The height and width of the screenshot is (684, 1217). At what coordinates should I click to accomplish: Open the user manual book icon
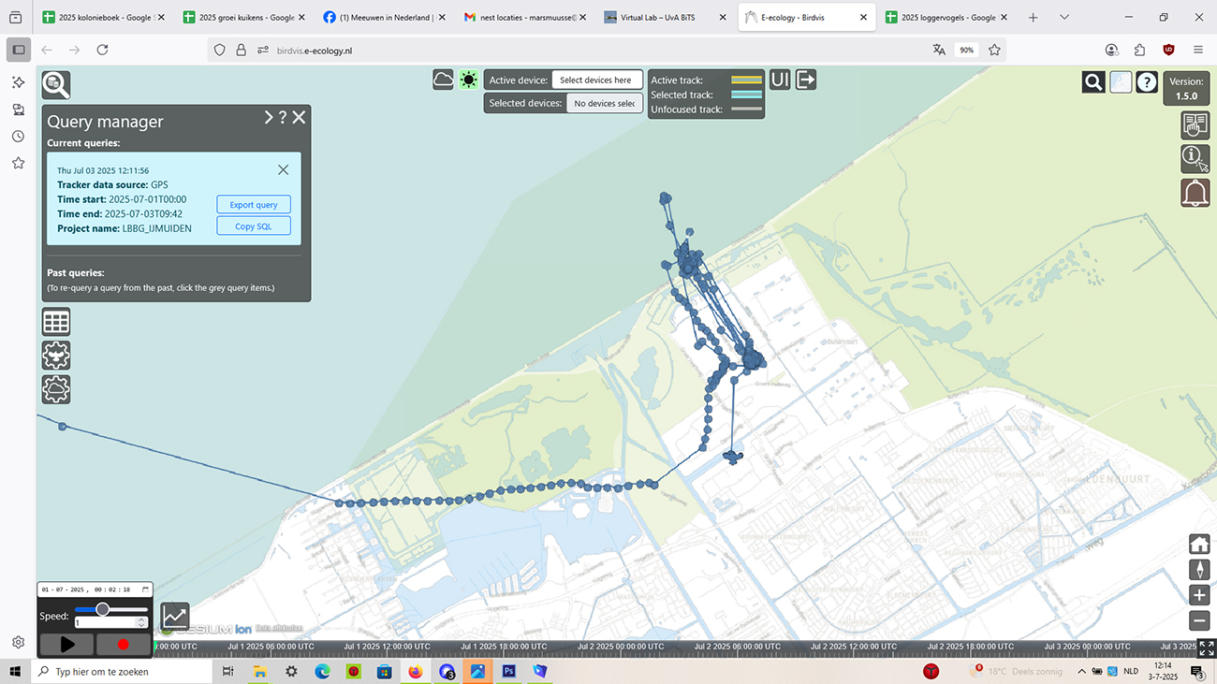coord(1195,125)
